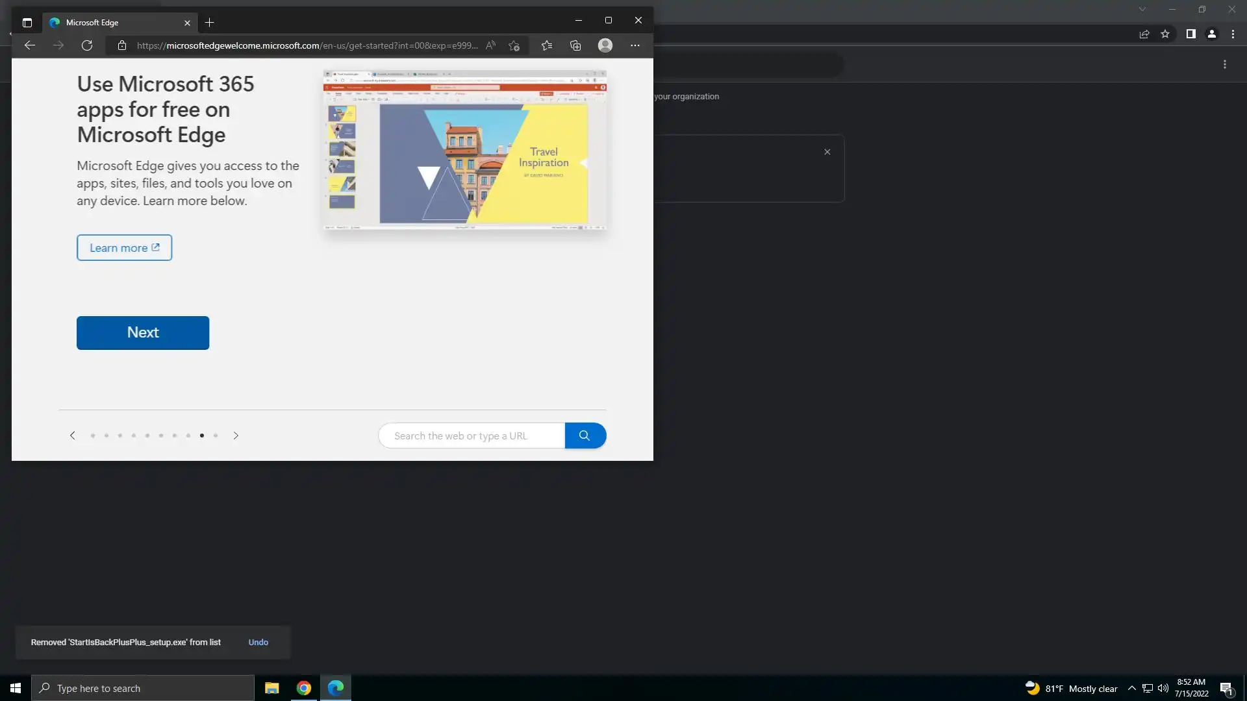The width and height of the screenshot is (1247, 701).
Task: Click the Next button
Action: [143, 333]
